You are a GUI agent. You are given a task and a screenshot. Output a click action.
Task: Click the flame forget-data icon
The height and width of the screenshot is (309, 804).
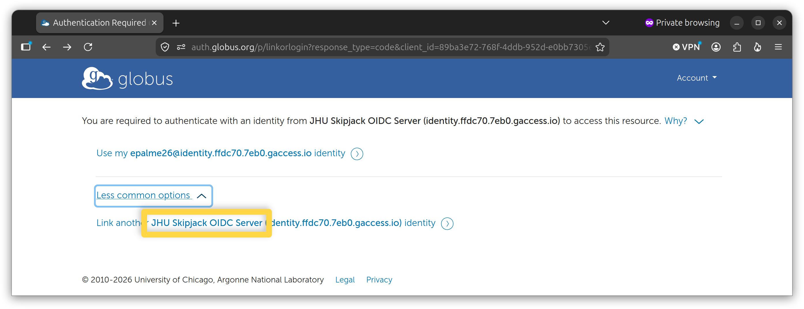coord(758,47)
